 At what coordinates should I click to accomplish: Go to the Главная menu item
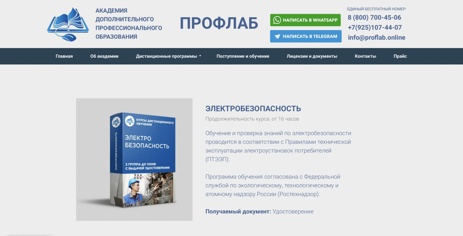coord(64,56)
